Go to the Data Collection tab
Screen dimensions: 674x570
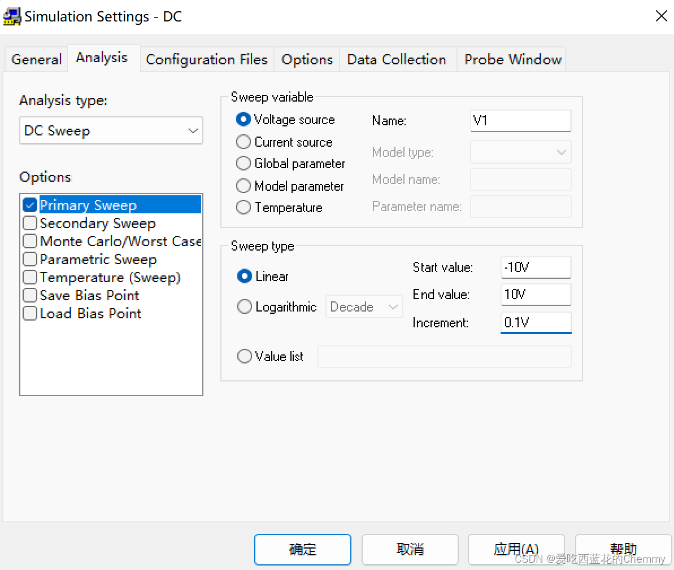(x=396, y=59)
